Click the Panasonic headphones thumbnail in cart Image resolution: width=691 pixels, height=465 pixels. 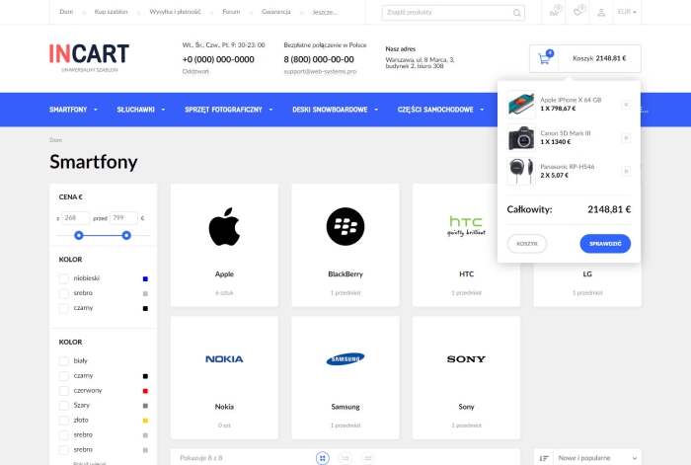[x=521, y=171]
